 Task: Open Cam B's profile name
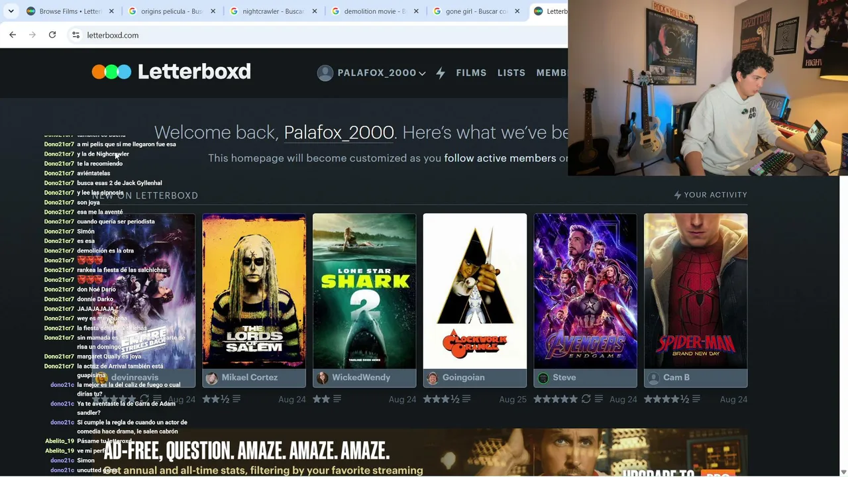tap(676, 378)
